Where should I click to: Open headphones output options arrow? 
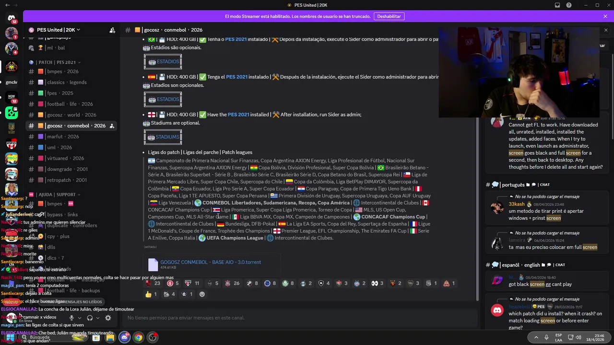pos(97,318)
